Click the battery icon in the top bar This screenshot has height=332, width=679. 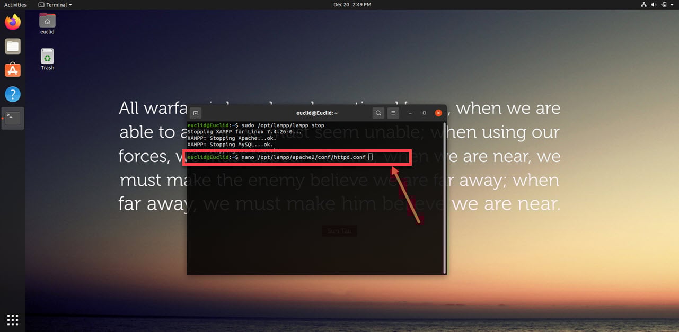(663, 5)
